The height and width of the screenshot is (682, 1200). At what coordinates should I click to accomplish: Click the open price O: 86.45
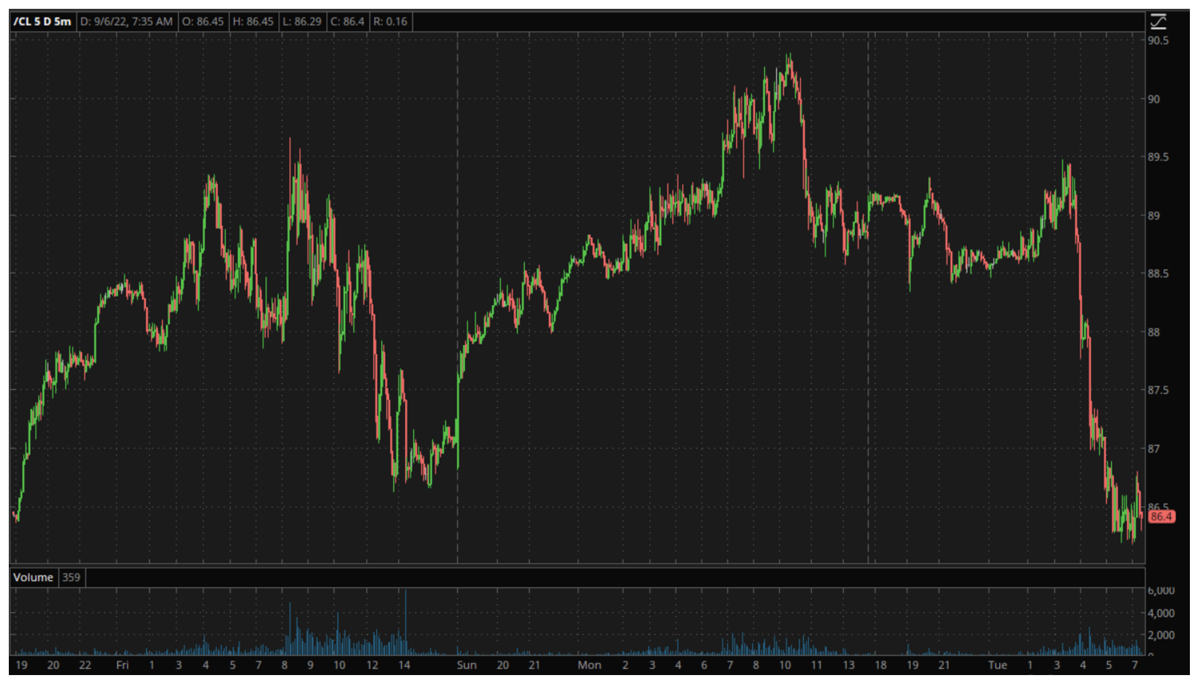coord(203,21)
